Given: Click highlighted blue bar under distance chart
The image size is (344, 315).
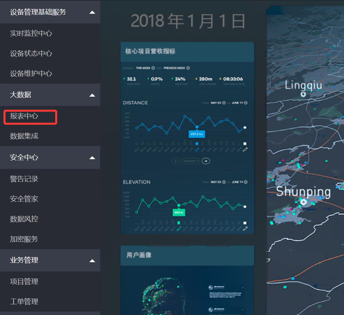Looking at the screenshot, I should tap(197, 143).
